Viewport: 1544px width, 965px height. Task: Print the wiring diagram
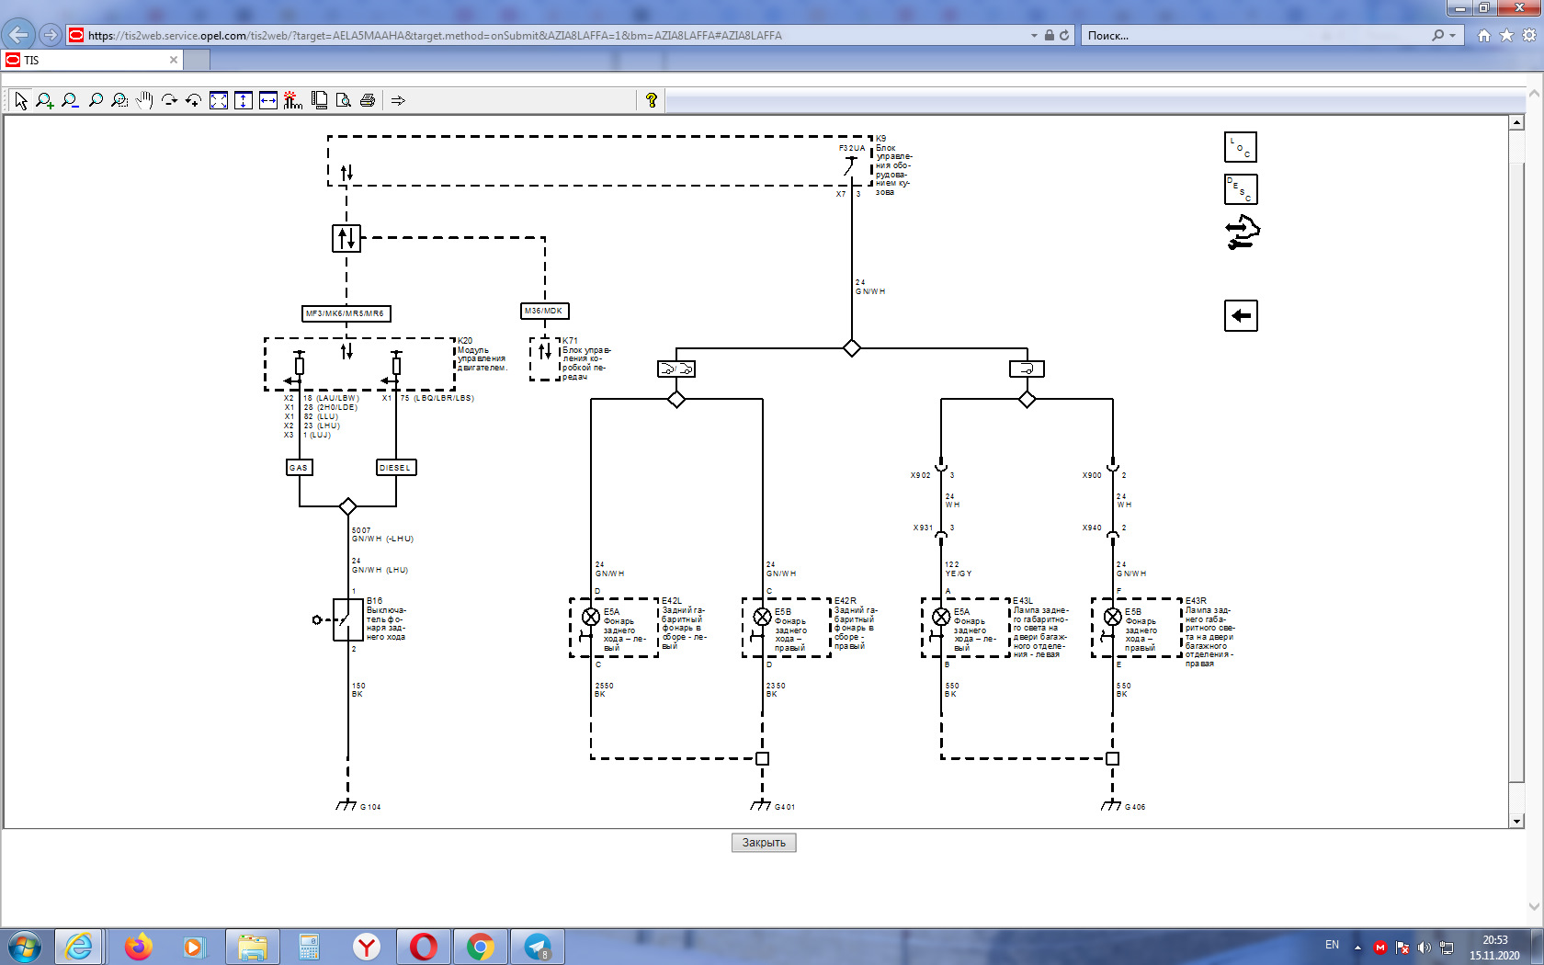tap(368, 100)
